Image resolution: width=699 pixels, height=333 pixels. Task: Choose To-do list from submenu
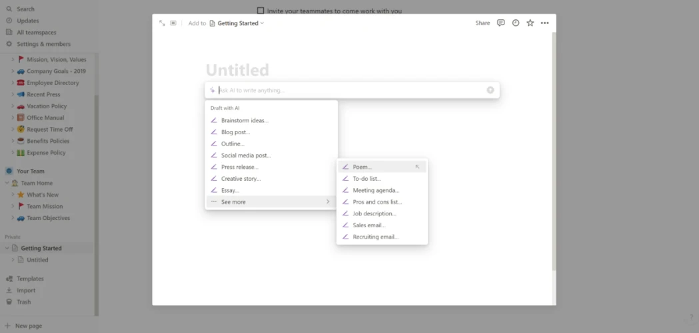pos(382,179)
